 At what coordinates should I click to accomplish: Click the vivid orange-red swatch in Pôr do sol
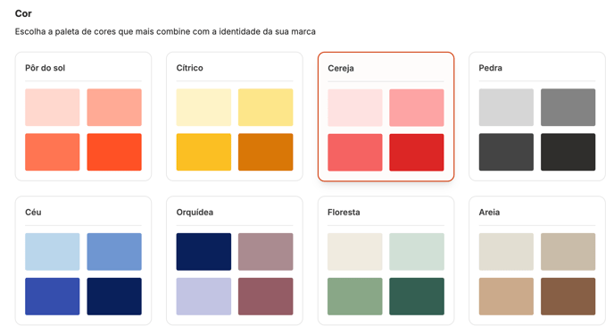114,152
